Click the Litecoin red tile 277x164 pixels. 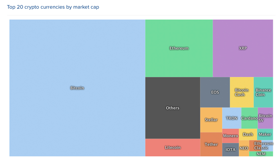(x=172, y=147)
